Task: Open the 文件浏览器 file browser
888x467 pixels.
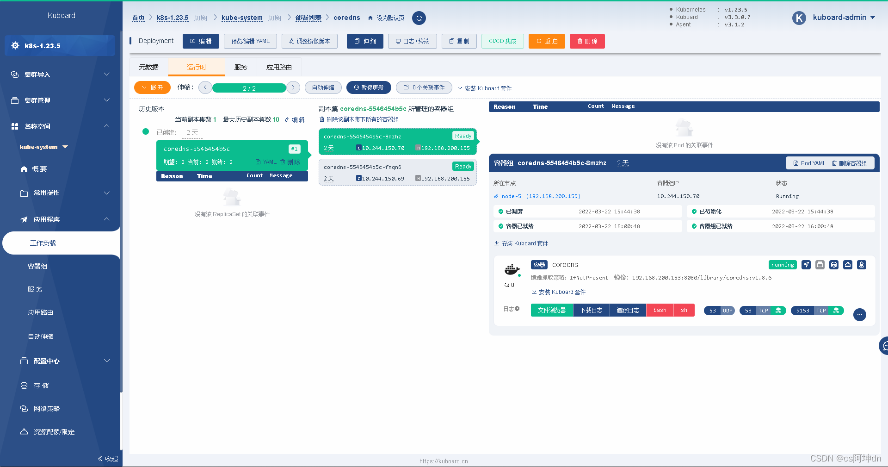Action: point(552,310)
